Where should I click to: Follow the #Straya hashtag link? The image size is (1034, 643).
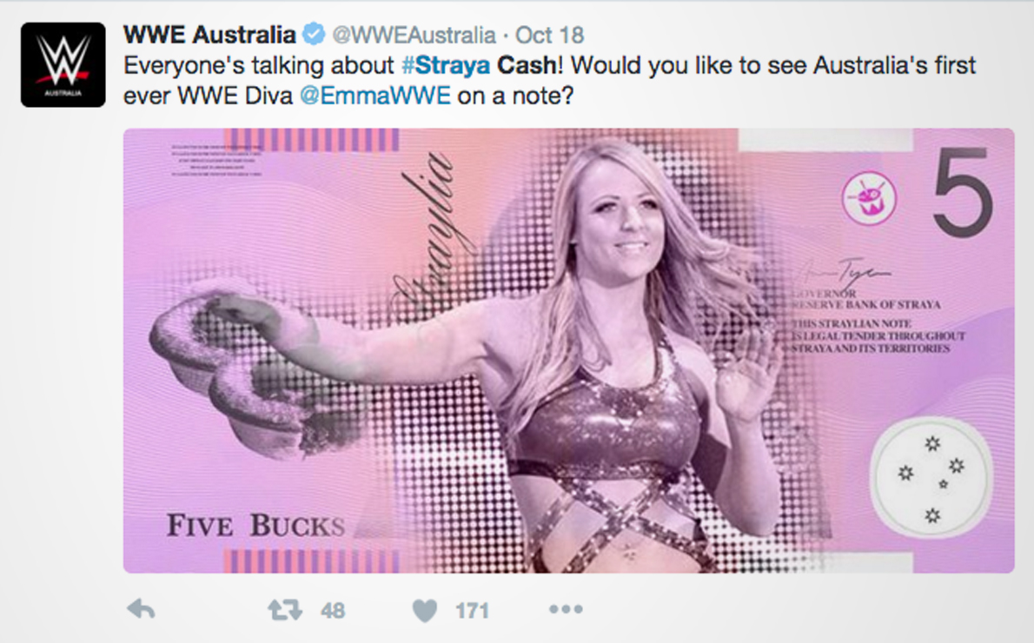[446, 65]
